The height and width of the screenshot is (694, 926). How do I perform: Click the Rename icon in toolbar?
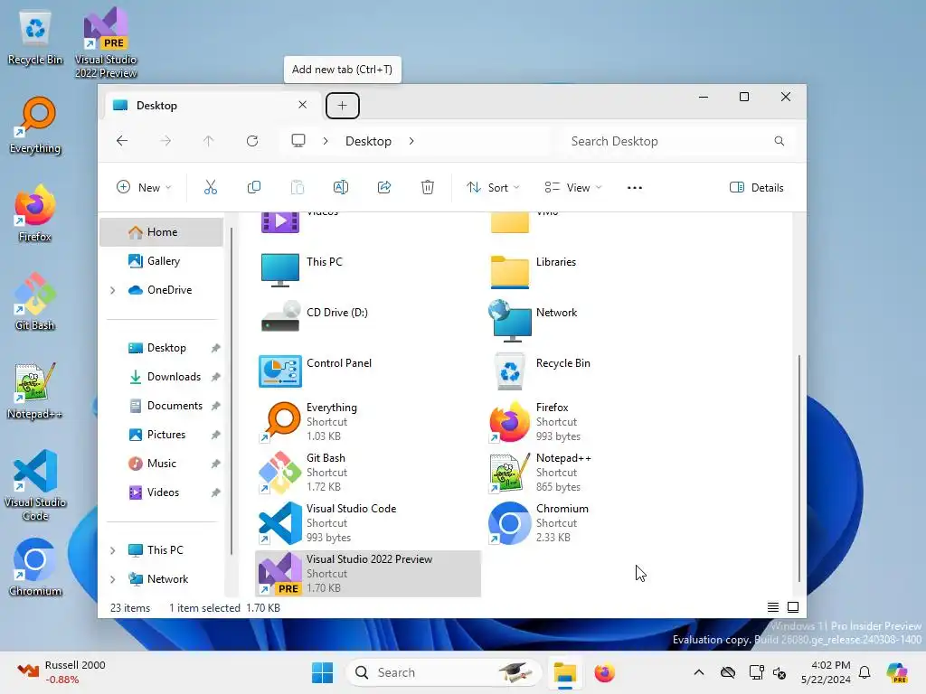(341, 188)
